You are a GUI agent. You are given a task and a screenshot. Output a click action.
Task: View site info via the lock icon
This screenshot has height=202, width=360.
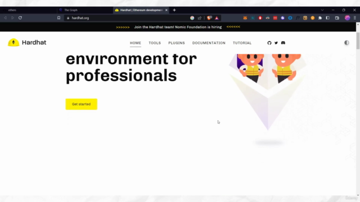pyautogui.click(x=68, y=18)
